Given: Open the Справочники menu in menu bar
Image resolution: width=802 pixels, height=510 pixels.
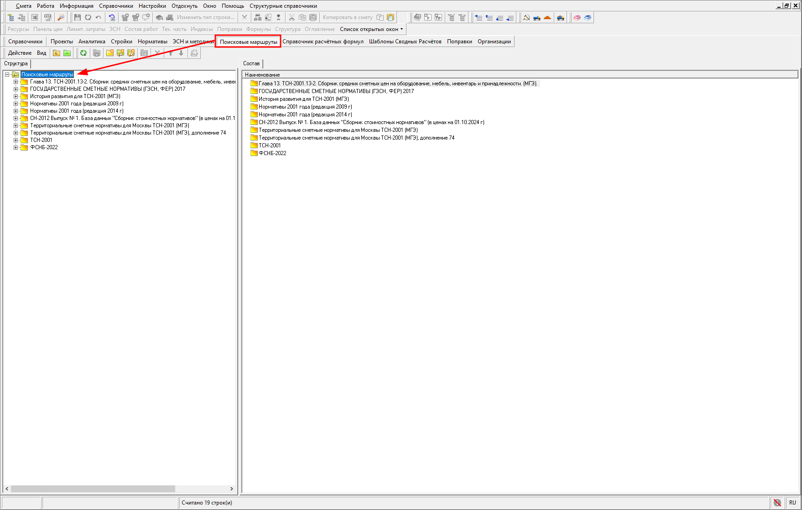Looking at the screenshot, I should tap(116, 6).
